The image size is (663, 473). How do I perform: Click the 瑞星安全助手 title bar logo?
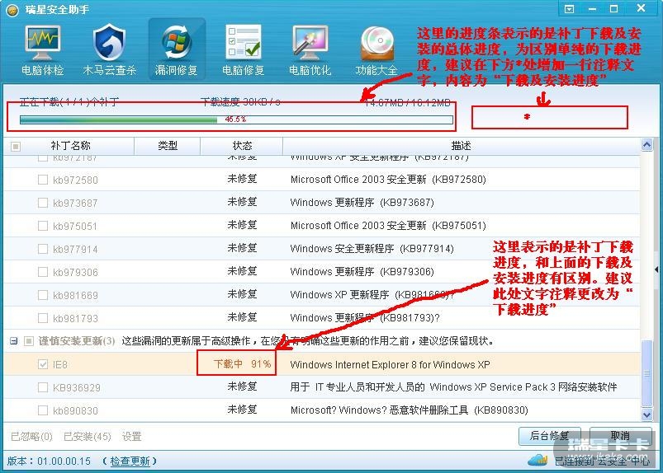[x=12, y=10]
